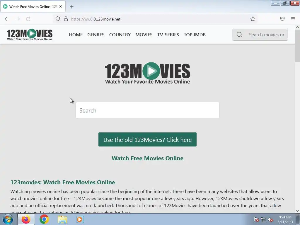
Task: Open a new tab with the plus button
Action: coord(71,7)
